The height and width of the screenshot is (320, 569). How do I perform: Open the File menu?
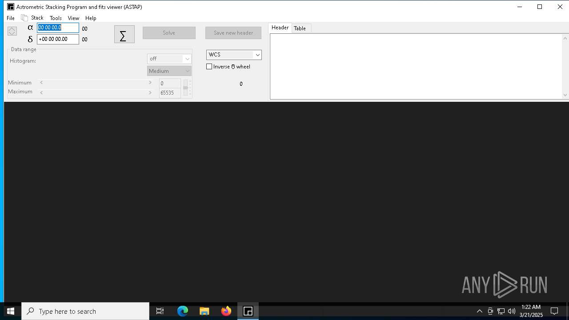(x=11, y=18)
